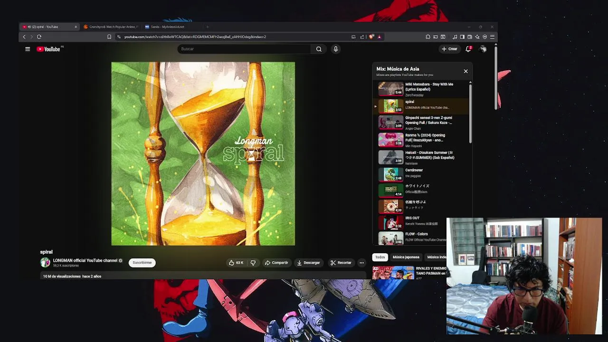Select the Música japonesa chip
Viewport: 608px width, 342px height.
pos(406,257)
